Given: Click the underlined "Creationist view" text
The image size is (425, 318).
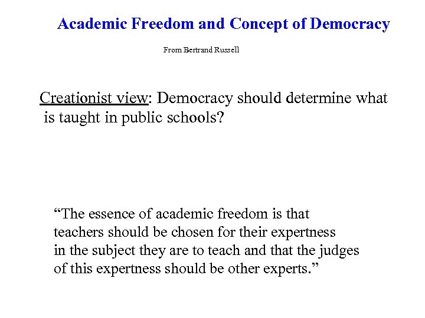Looking at the screenshot, I should coord(92,98).
